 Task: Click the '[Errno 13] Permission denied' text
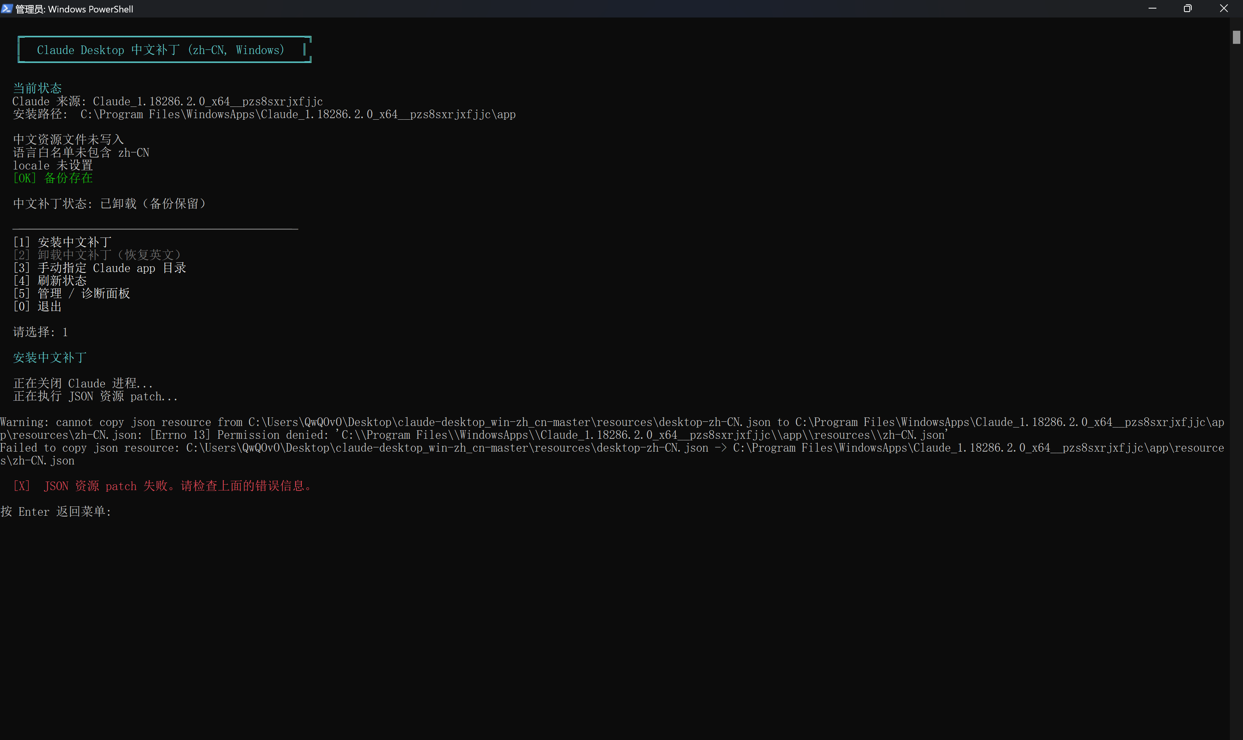(239, 435)
